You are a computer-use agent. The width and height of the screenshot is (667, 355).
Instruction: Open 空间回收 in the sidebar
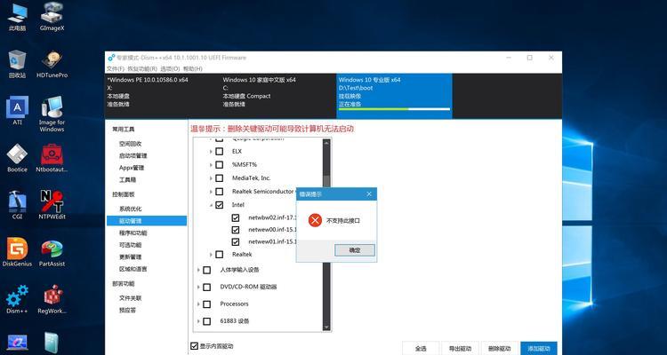click(130, 144)
